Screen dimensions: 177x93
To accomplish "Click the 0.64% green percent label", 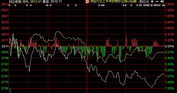I will 170,64.
